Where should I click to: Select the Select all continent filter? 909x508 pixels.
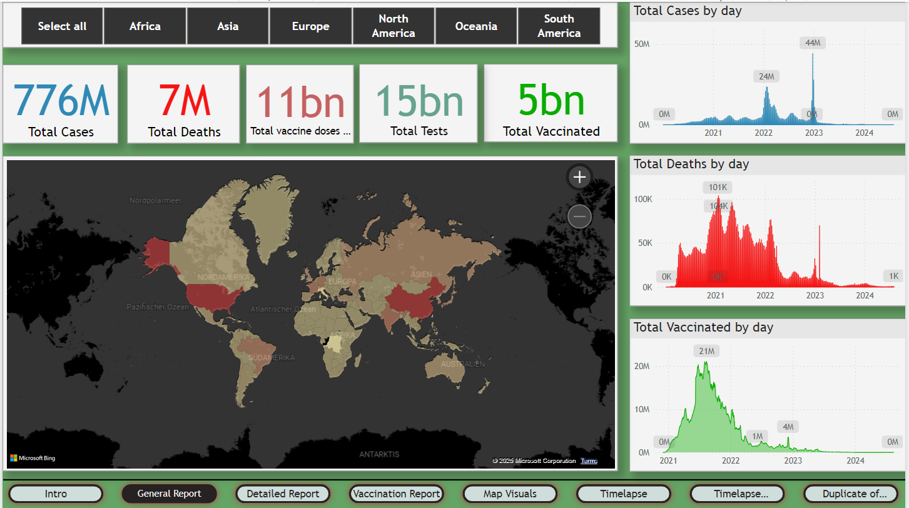(63, 26)
